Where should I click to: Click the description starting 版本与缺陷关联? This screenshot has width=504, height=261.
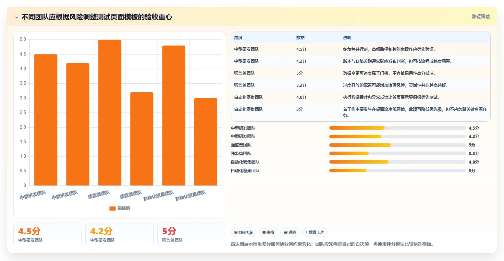pyautogui.click(x=398, y=61)
